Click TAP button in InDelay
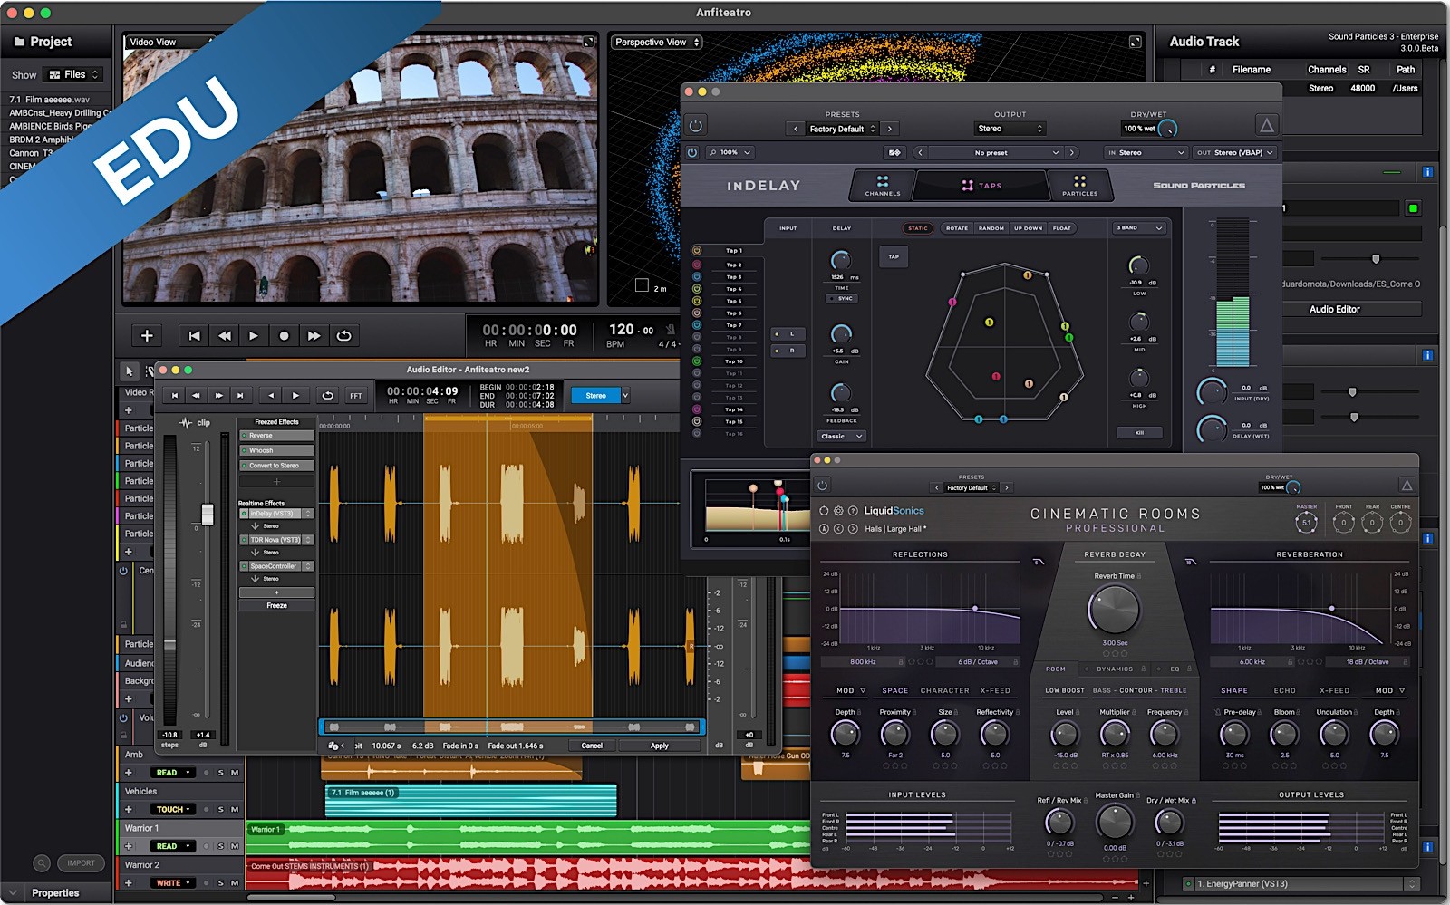Viewport: 1450px width, 905px height. pyautogui.click(x=894, y=256)
